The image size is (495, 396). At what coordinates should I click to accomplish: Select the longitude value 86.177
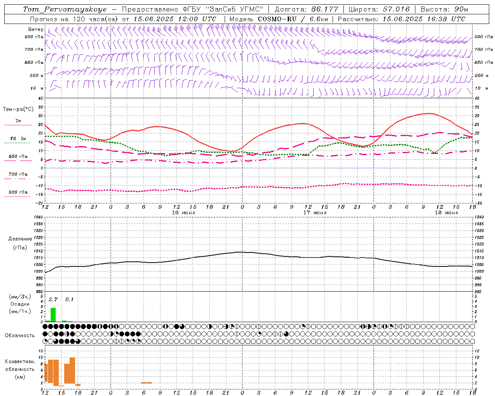tap(325, 9)
